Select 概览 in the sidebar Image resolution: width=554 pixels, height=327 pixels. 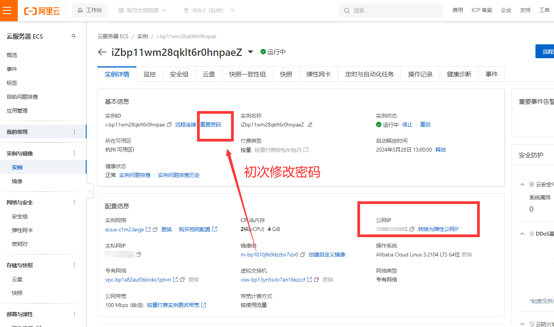pyautogui.click(x=12, y=55)
